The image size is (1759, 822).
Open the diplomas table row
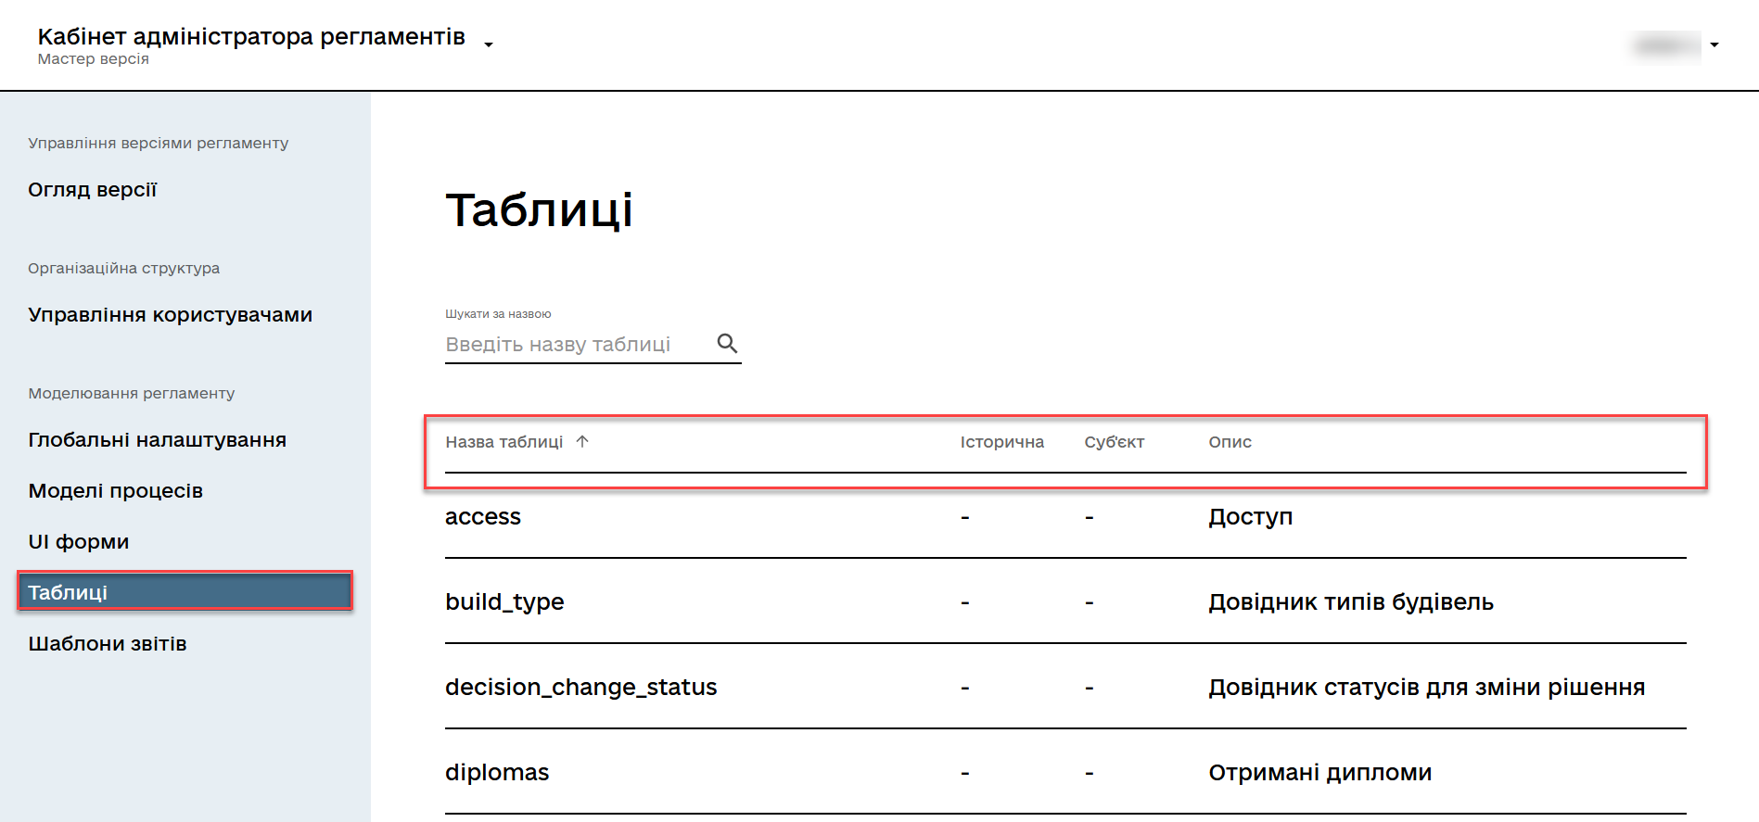1065,772
